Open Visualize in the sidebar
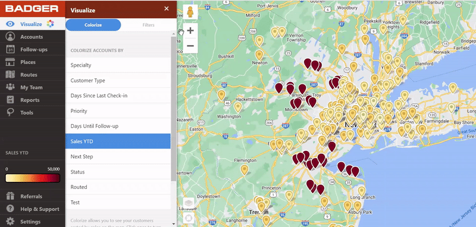 [x=33, y=24]
